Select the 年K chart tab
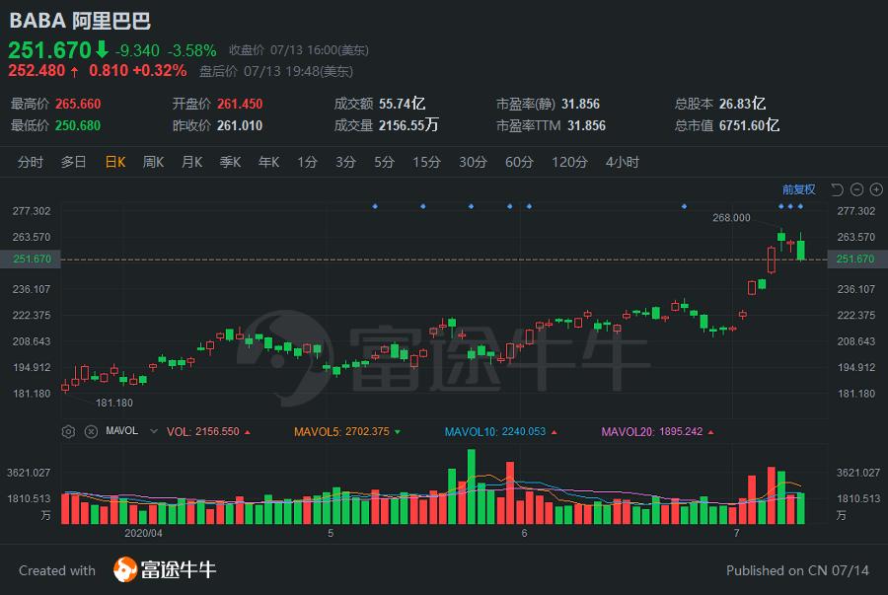The height and width of the screenshot is (595, 888). 269,163
